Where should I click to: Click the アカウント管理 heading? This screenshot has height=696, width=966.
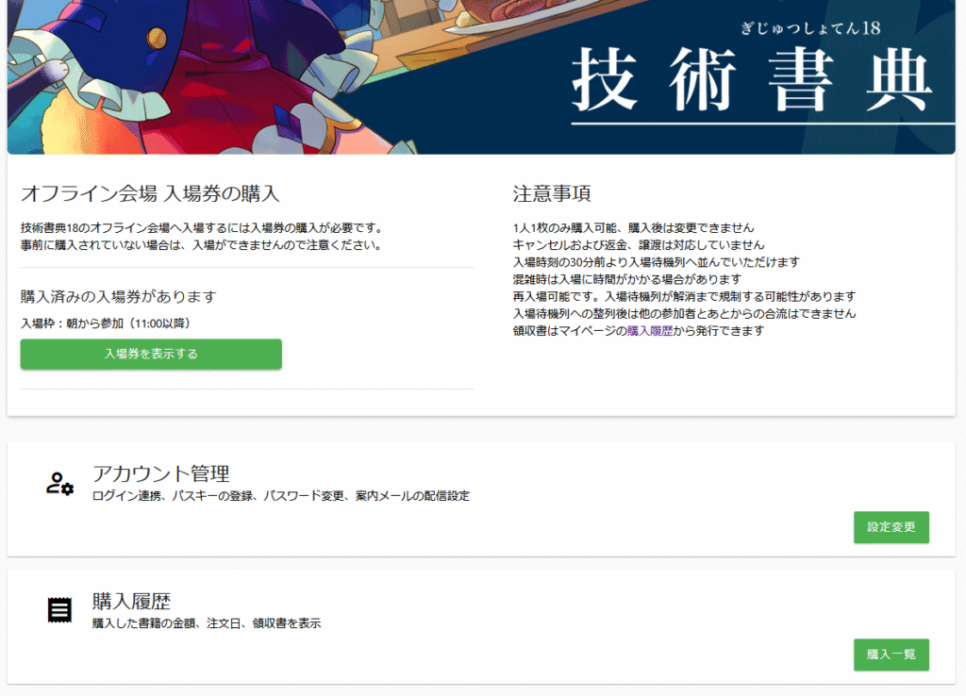coord(160,473)
